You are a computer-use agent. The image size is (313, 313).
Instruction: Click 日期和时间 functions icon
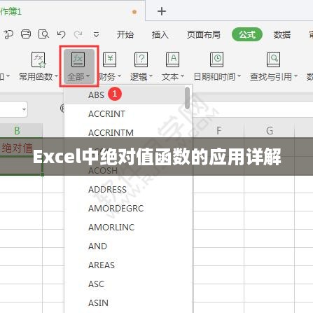[217, 60]
